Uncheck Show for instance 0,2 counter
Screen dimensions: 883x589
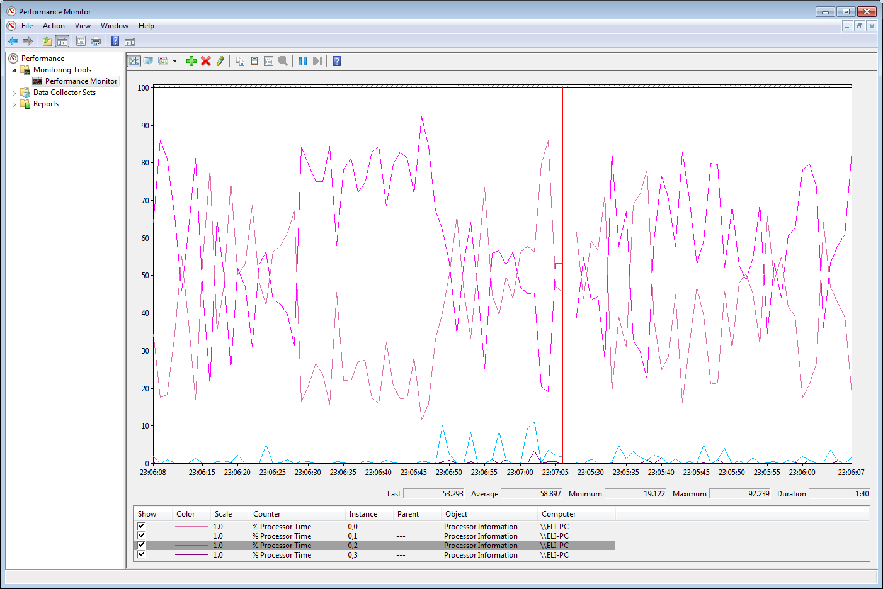[x=141, y=545]
